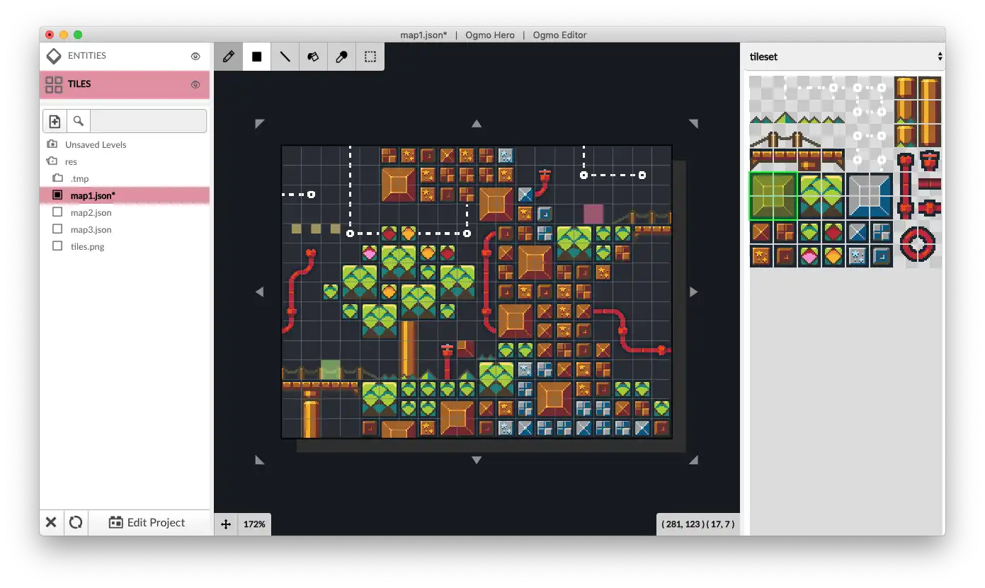Pick the brown spiral tile in palette
The width and height of the screenshot is (985, 588).
tap(786, 255)
